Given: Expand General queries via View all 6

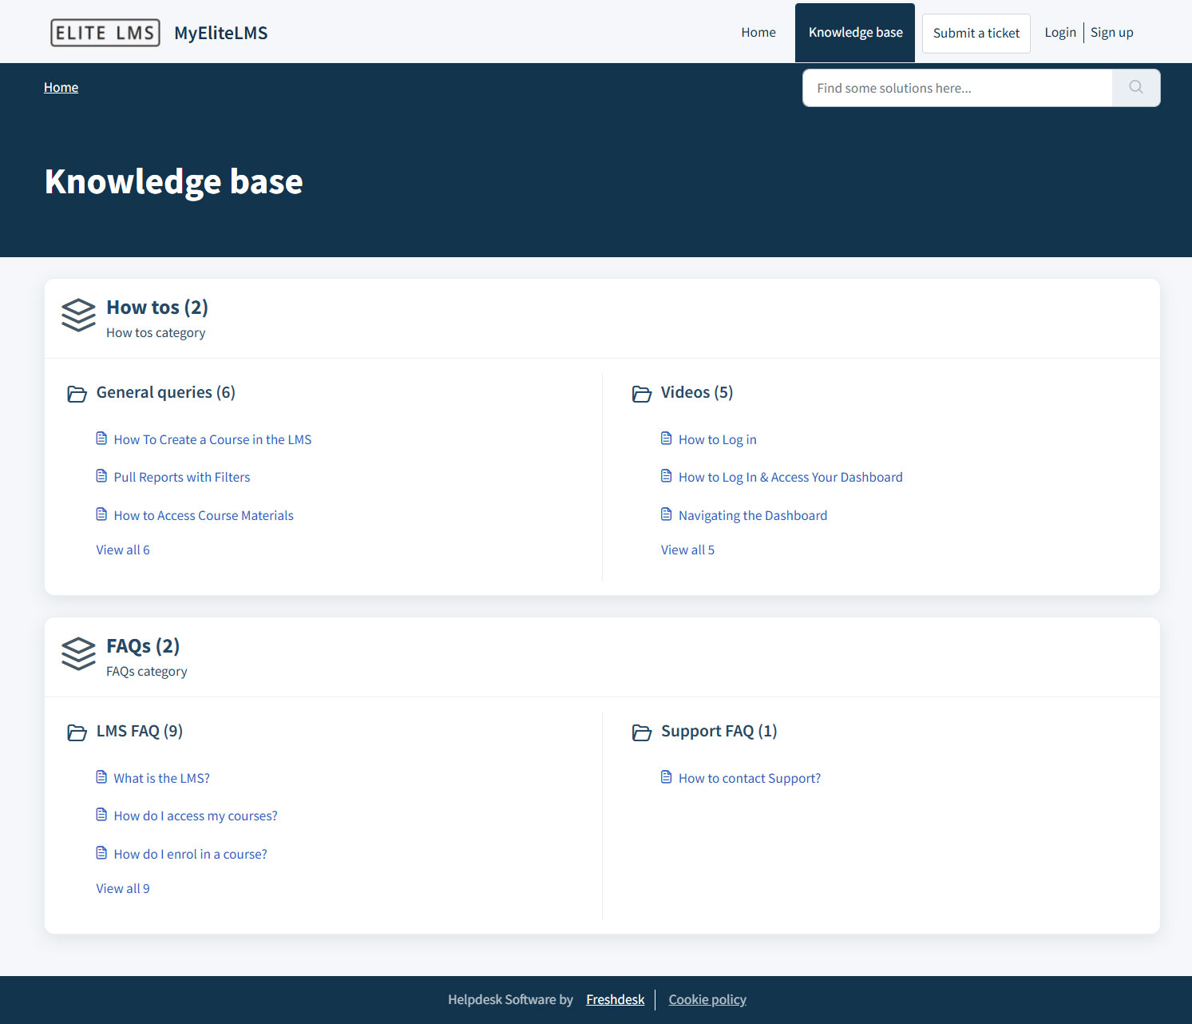Looking at the screenshot, I should pos(123,550).
